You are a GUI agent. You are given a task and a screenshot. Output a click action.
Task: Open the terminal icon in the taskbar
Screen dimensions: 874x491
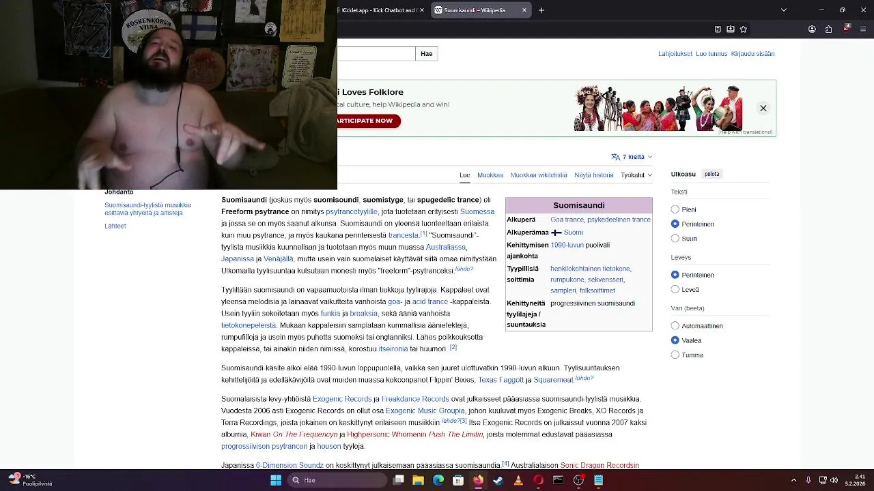coord(558,480)
